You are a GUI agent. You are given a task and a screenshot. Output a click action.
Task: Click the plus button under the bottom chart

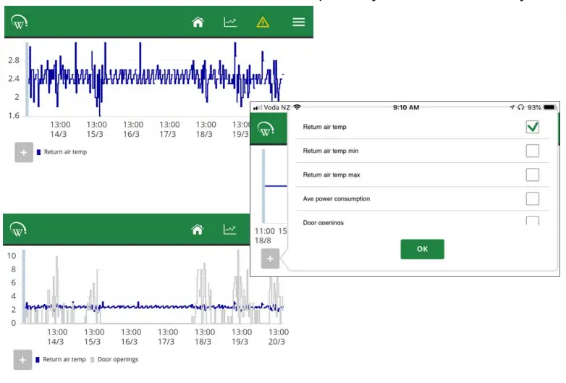pos(22,360)
